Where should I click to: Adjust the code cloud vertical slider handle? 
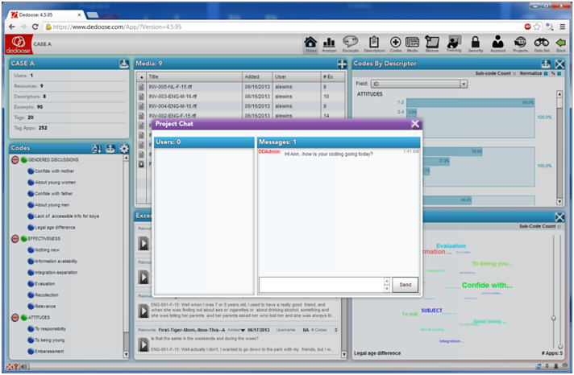(554, 318)
